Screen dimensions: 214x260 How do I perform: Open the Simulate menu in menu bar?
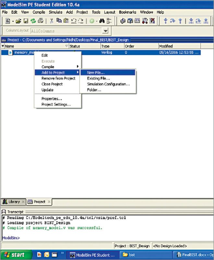(x=55, y=12)
